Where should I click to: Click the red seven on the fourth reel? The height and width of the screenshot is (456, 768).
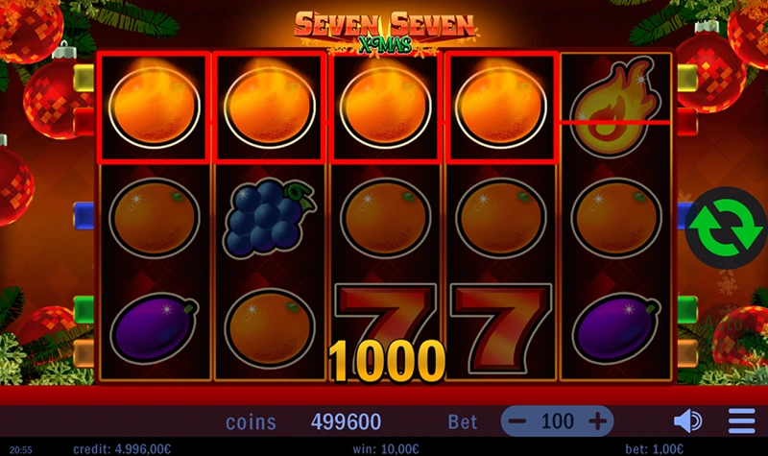pos(500,328)
